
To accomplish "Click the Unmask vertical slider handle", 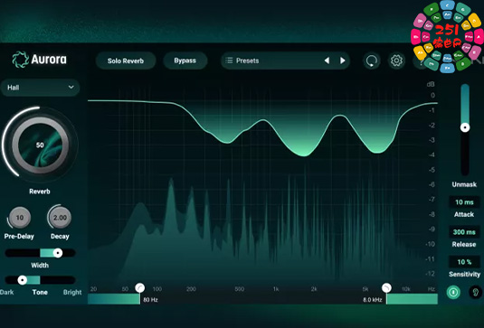I will coord(465,127).
